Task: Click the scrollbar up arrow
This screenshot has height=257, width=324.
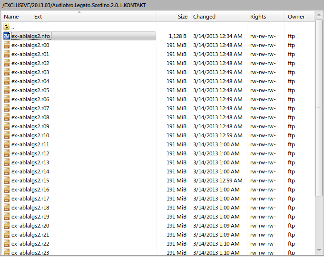Action: pos(319,15)
